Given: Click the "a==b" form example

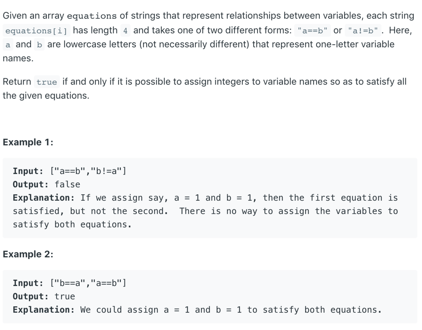Looking at the screenshot, I should click(312, 31).
